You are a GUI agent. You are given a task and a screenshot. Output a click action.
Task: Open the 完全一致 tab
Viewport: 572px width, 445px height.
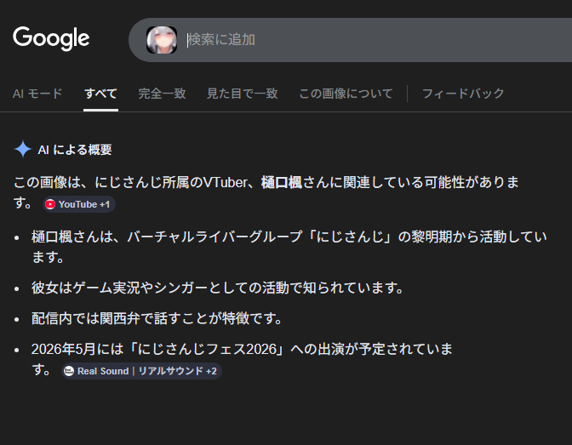pyautogui.click(x=162, y=94)
